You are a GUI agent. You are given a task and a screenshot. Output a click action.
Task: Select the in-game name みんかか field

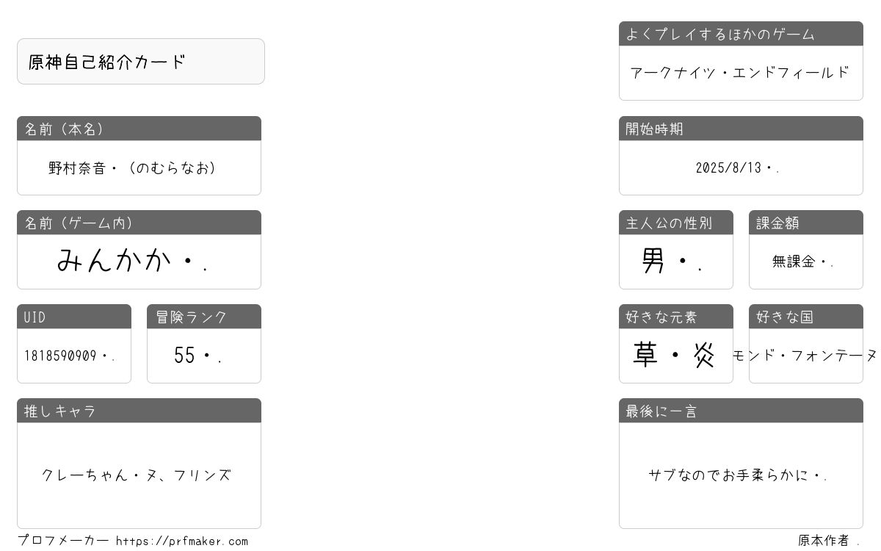139,262
